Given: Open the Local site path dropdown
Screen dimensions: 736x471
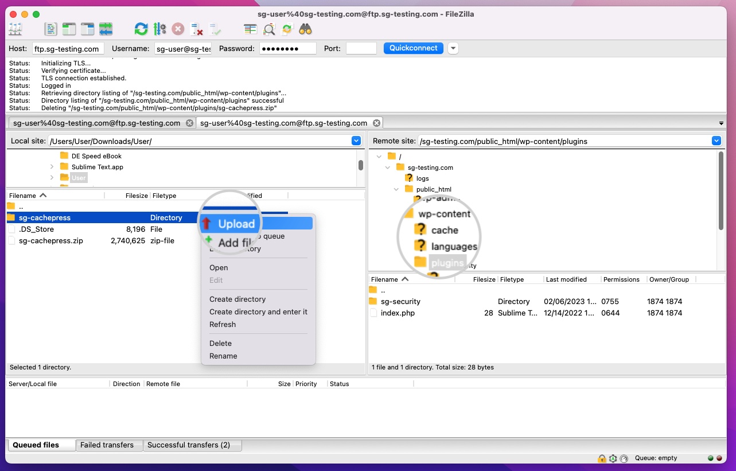Looking at the screenshot, I should (x=356, y=141).
